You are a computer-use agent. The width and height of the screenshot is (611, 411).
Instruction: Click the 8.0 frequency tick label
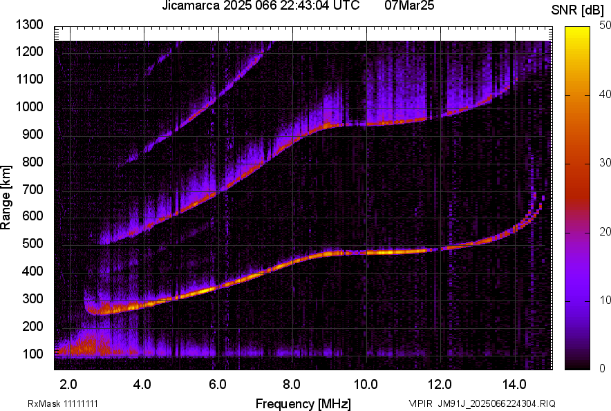pos(291,383)
